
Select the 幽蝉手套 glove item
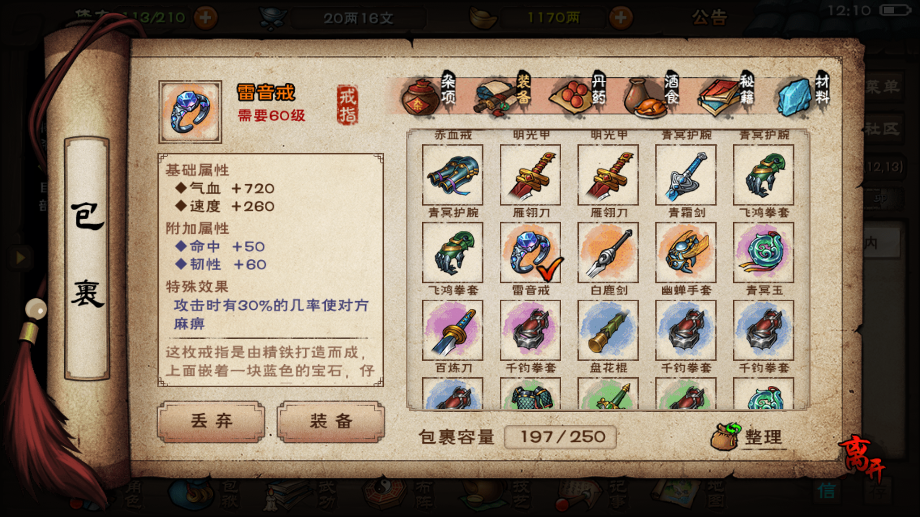pos(686,252)
